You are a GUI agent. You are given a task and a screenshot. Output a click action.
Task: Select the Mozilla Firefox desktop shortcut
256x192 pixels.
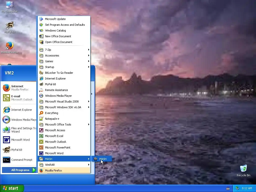[x=9, y=48]
